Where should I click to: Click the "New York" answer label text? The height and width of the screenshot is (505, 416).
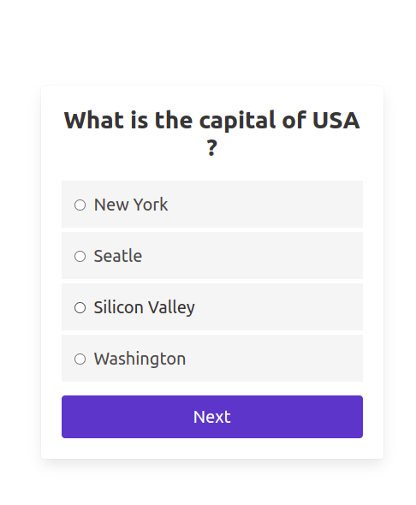(131, 205)
